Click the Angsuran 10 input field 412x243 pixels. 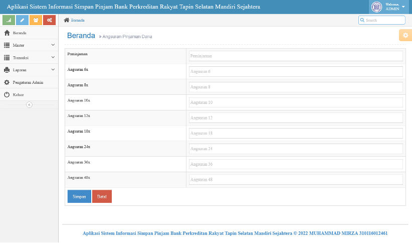296,102
